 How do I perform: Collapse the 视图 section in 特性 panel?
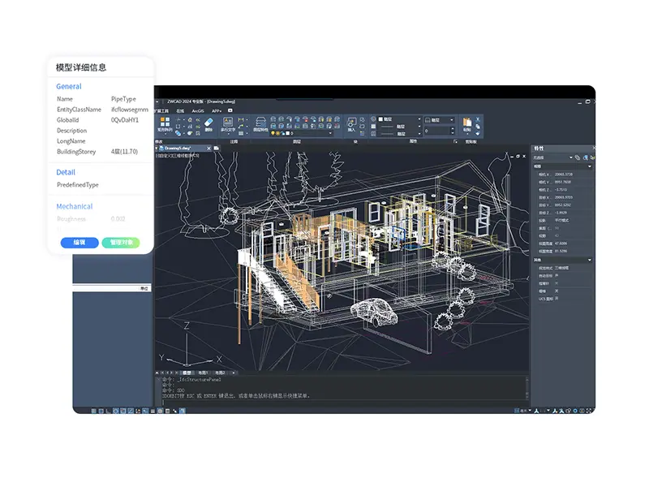[590, 166]
